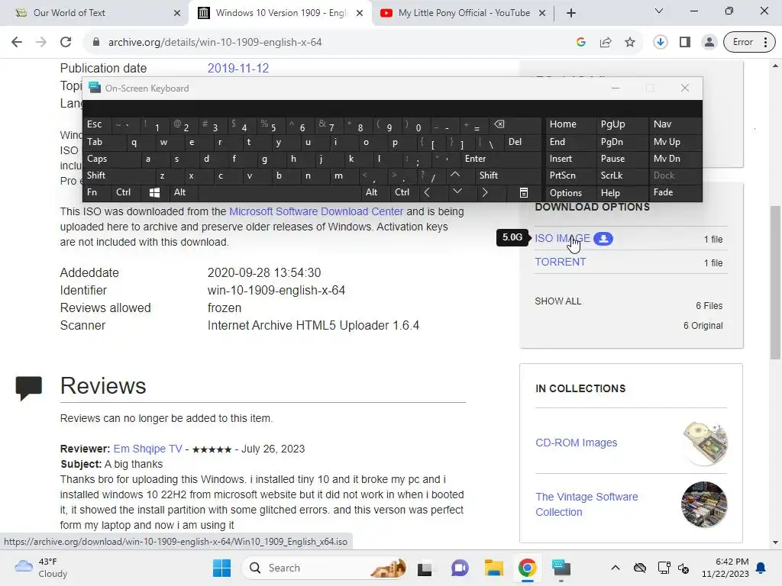Image resolution: width=782 pixels, height=586 pixels.
Task: Click the Google icon in address bar
Action: point(580,43)
